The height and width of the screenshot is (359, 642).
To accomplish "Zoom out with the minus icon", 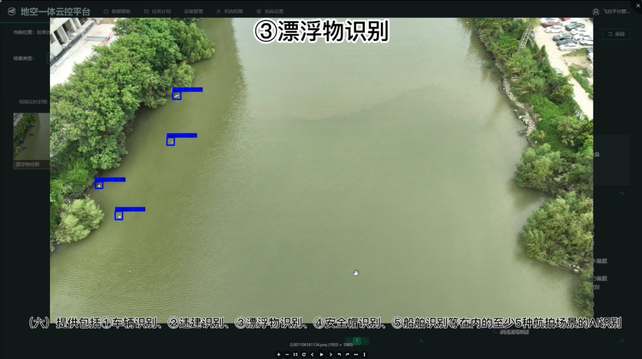I will (x=287, y=354).
